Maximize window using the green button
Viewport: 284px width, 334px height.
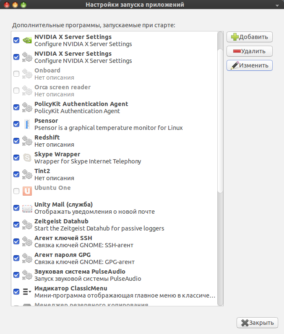tap(23, 5)
